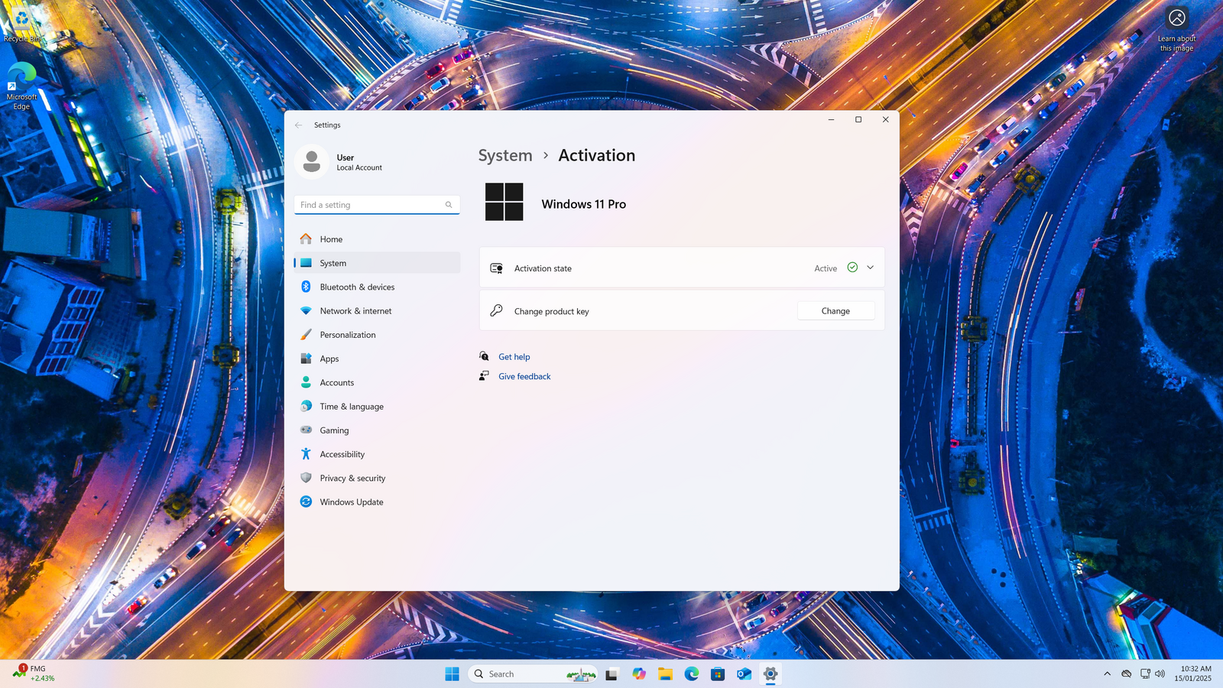This screenshot has width=1223, height=688.
Task: Click the Change product key button
Action: [x=835, y=311]
